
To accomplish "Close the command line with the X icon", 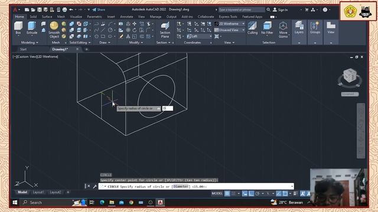I will click(89, 186).
